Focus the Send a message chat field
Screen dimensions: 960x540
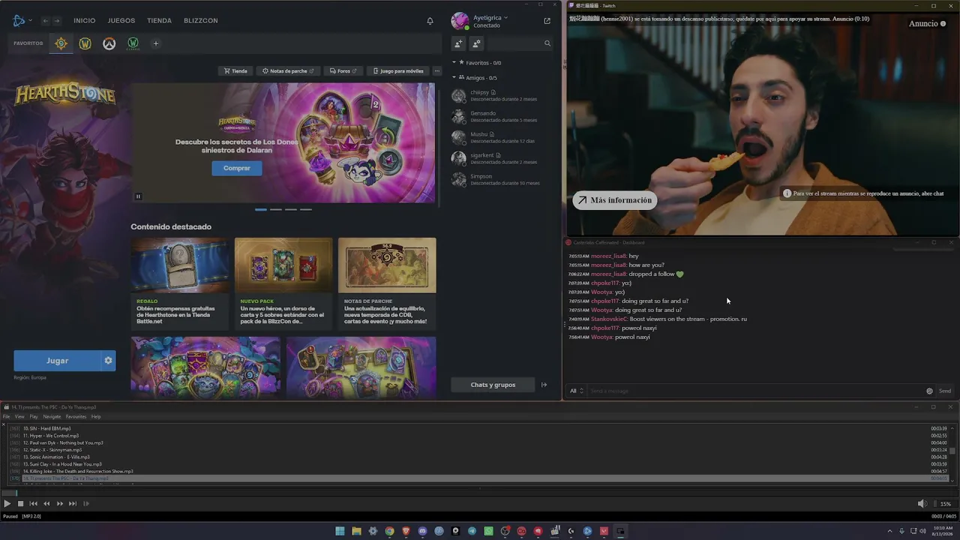click(x=754, y=391)
